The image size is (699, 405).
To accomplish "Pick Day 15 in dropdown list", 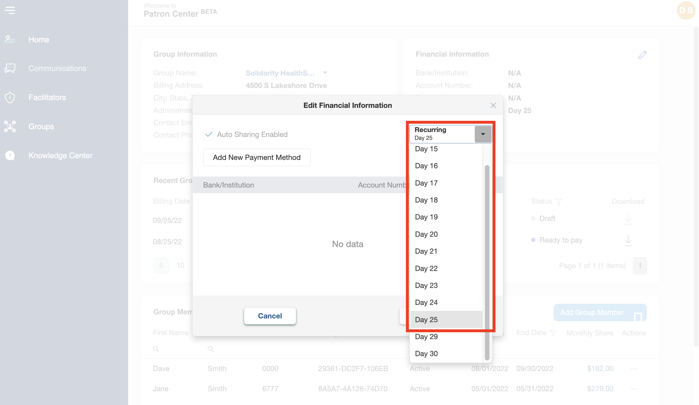I will 426,149.
